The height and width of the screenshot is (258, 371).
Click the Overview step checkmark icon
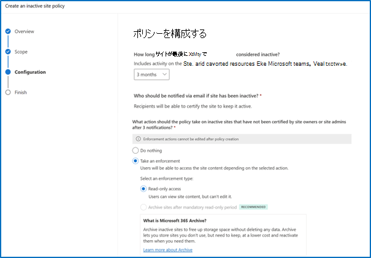(x=8, y=31)
